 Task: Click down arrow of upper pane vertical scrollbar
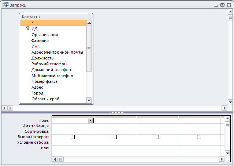230,102
